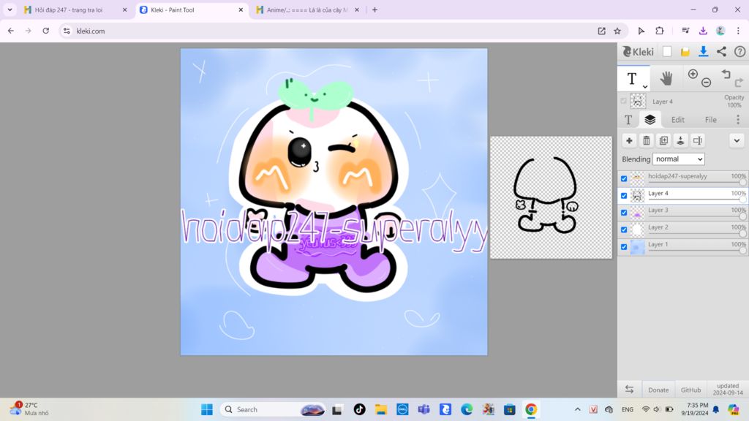The width and height of the screenshot is (749, 421).
Task: Add a new layer with the plus button
Action: point(629,140)
